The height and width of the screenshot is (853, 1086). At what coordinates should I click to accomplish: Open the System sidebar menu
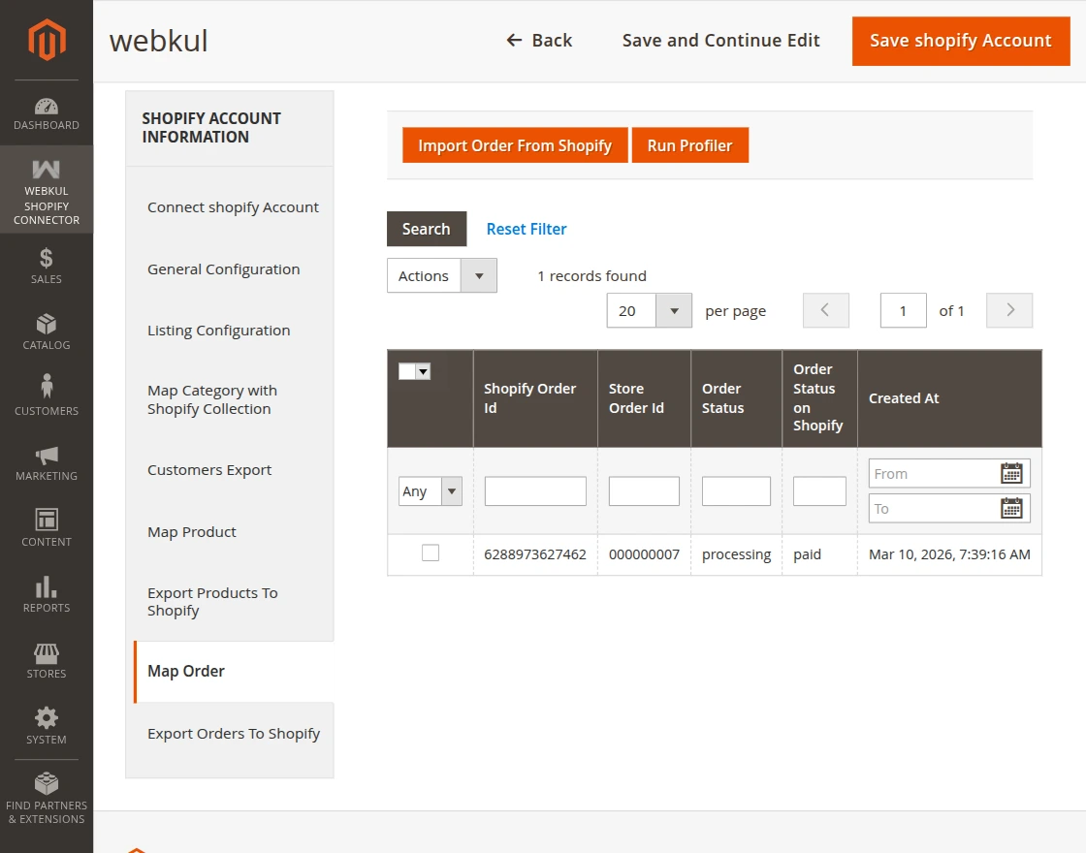(x=47, y=726)
